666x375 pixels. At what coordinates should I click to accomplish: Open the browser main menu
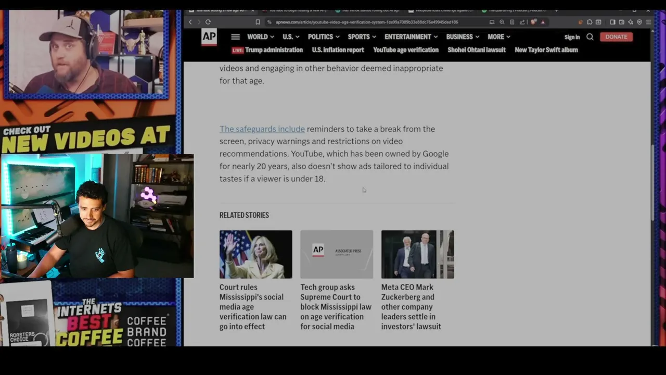[x=648, y=22]
